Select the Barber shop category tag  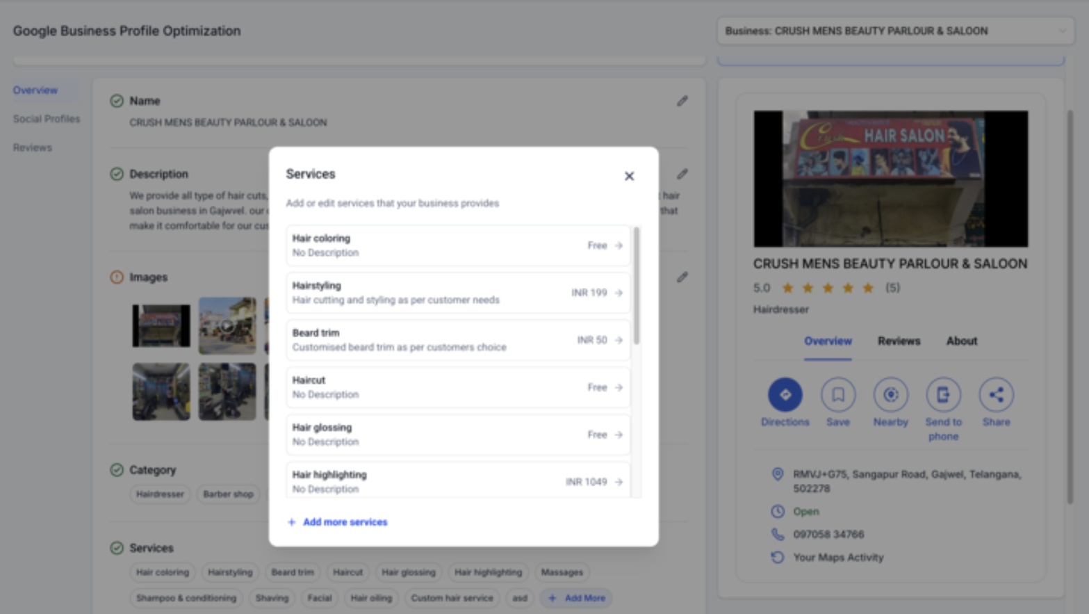(228, 494)
